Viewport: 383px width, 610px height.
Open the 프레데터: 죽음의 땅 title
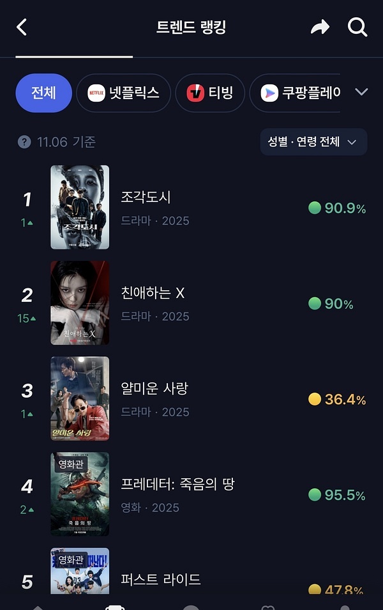177,484
